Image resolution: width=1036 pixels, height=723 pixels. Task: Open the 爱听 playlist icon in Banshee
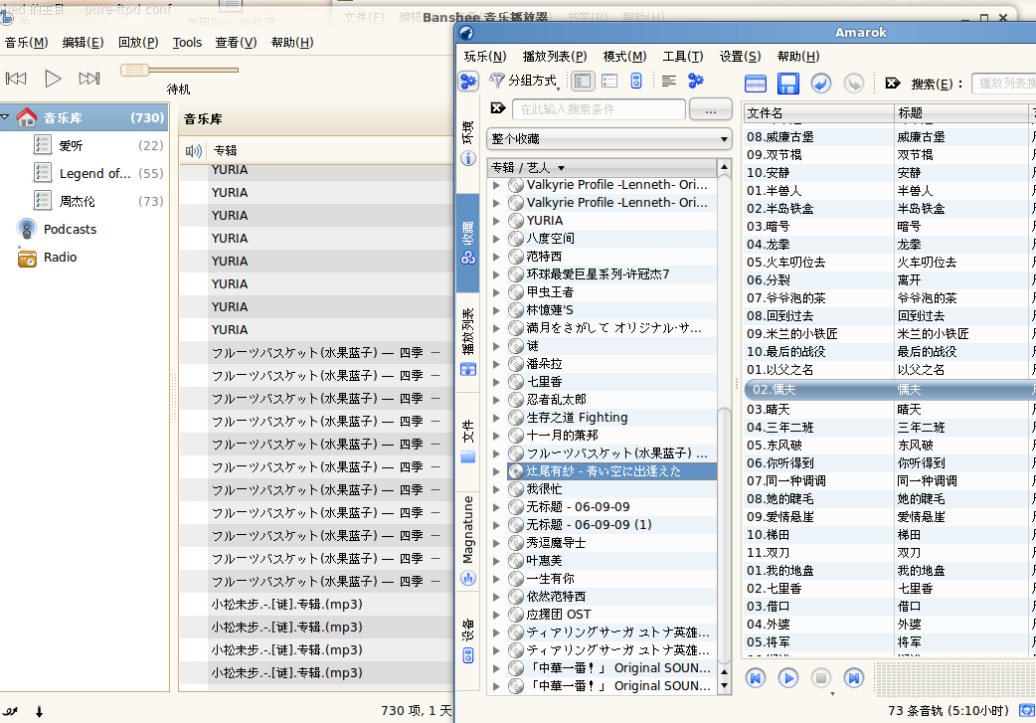[43, 145]
